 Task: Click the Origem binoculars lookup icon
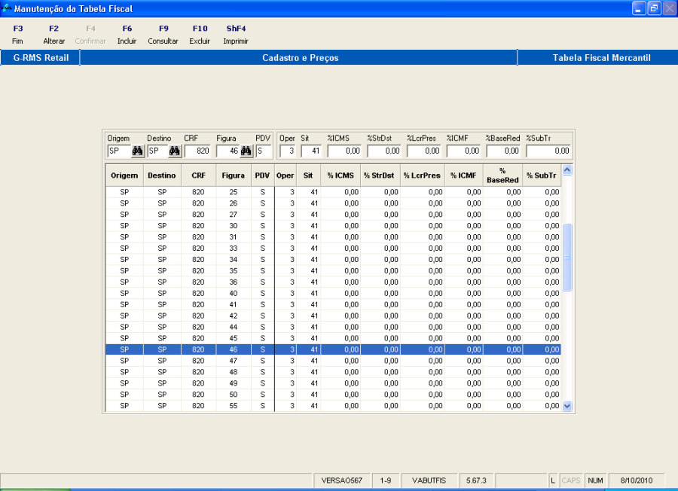click(137, 151)
